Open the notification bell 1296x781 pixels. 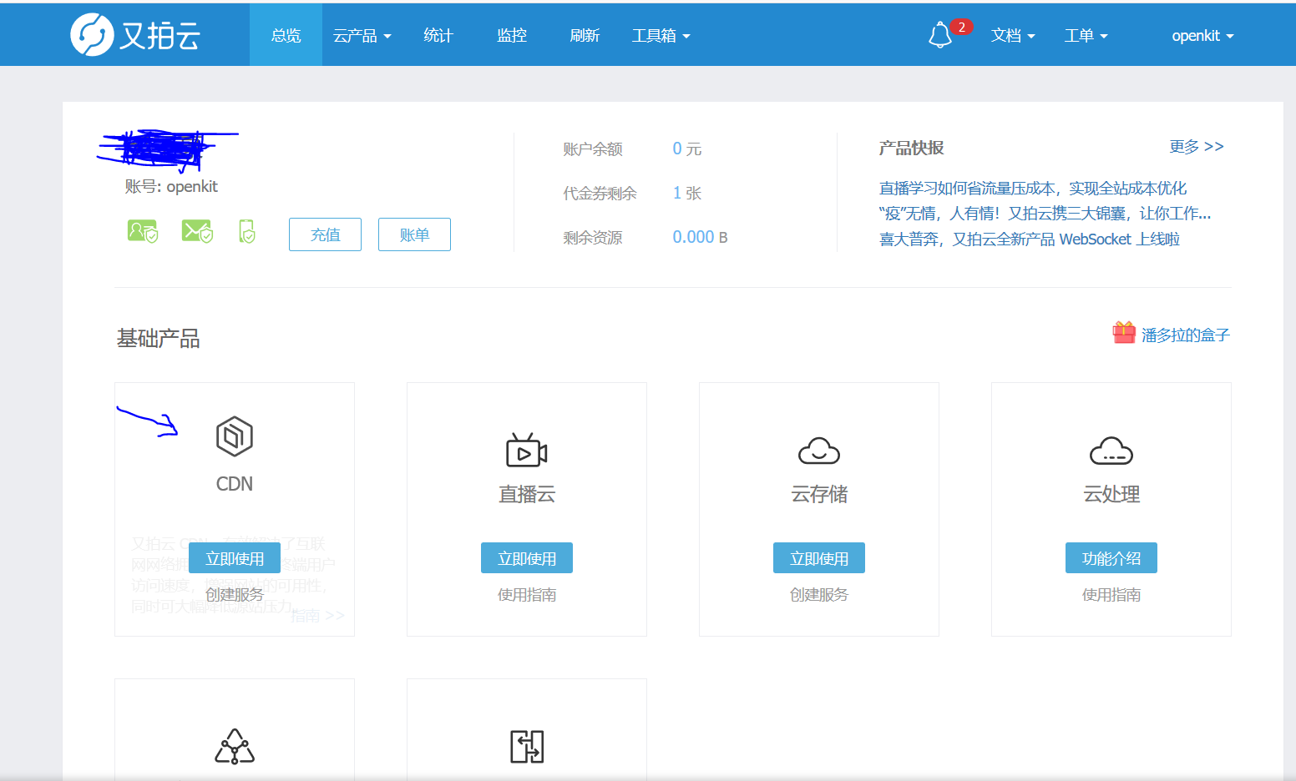tap(940, 35)
